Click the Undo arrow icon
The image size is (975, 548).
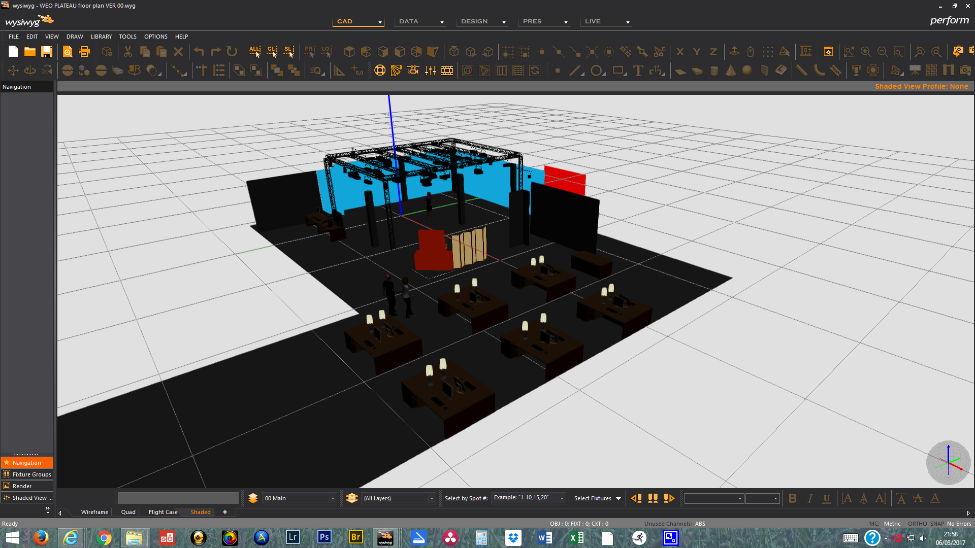click(199, 52)
